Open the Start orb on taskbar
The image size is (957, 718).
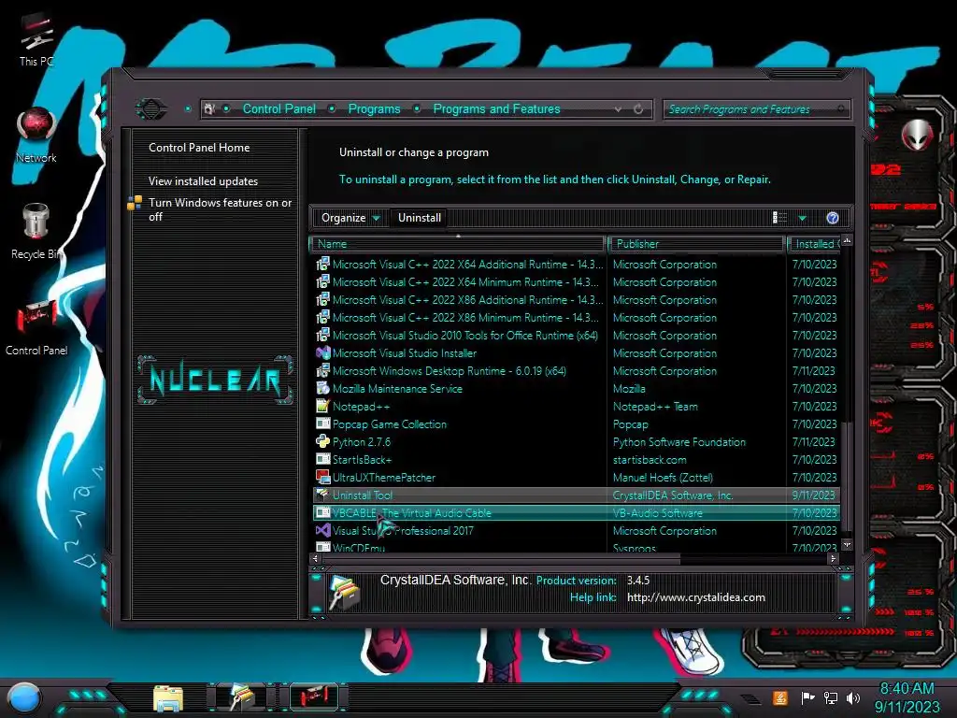tap(23, 697)
